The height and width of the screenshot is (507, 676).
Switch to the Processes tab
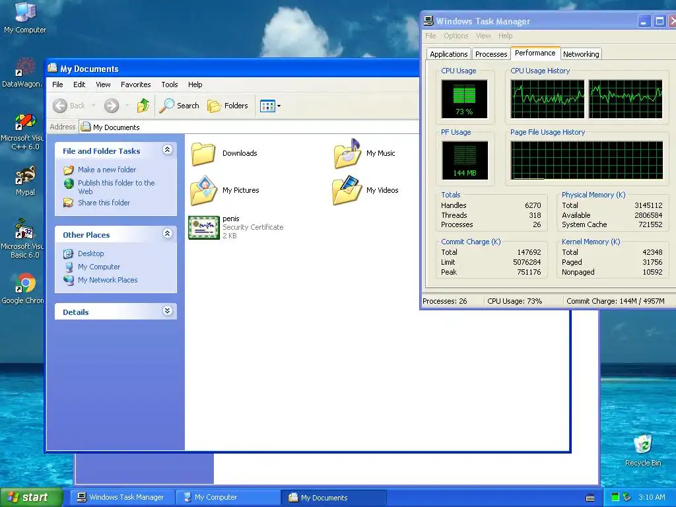[x=491, y=54]
